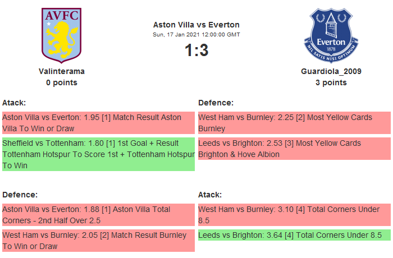Select West Ham vs Burnley Corners Under 8.5 bet
This screenshot has width=393, height=258.
(x=294, y=215)
